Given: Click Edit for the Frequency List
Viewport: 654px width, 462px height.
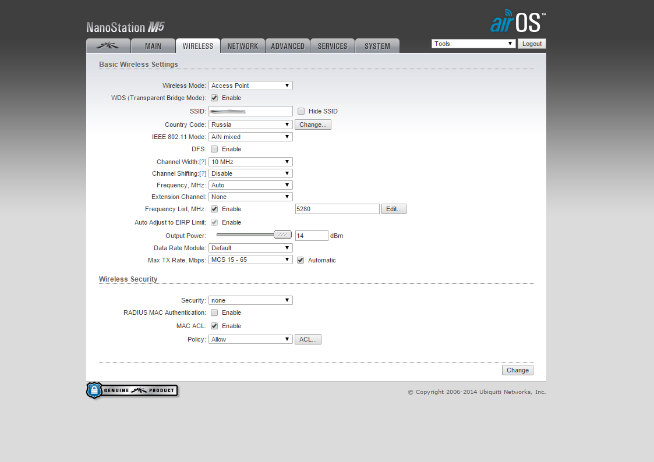Looking at the screenshot, I should [394, 209].
